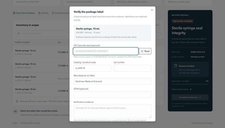Click the Product / location column header
Viewport: 225px width, 128px height.
(x=22, y=42)
